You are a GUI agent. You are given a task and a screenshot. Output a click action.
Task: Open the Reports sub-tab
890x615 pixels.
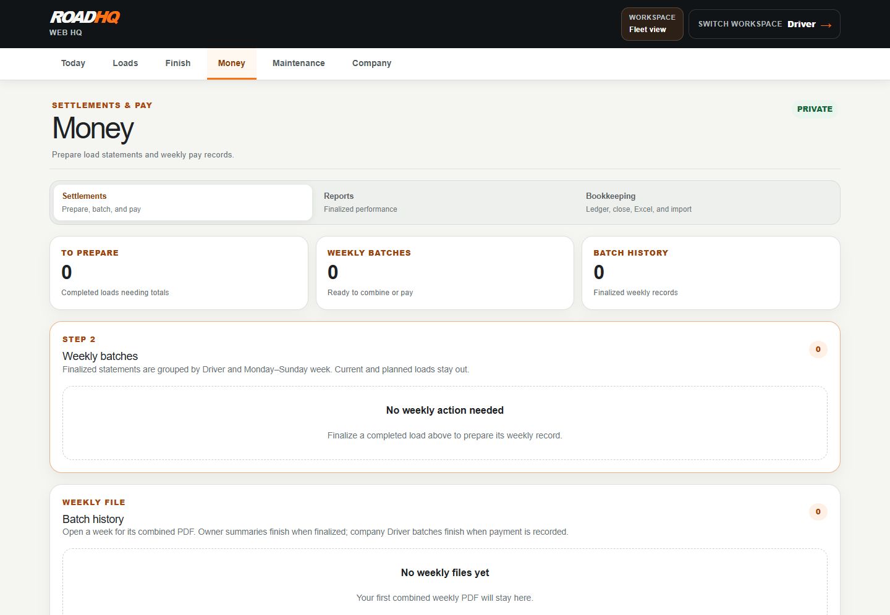444,203
